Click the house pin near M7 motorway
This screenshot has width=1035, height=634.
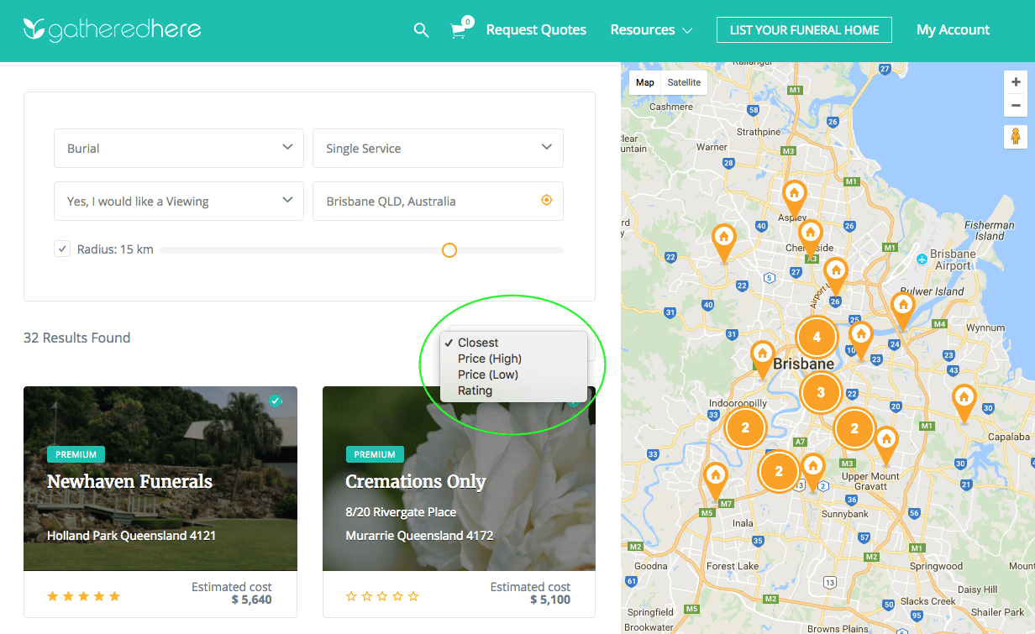715,479
